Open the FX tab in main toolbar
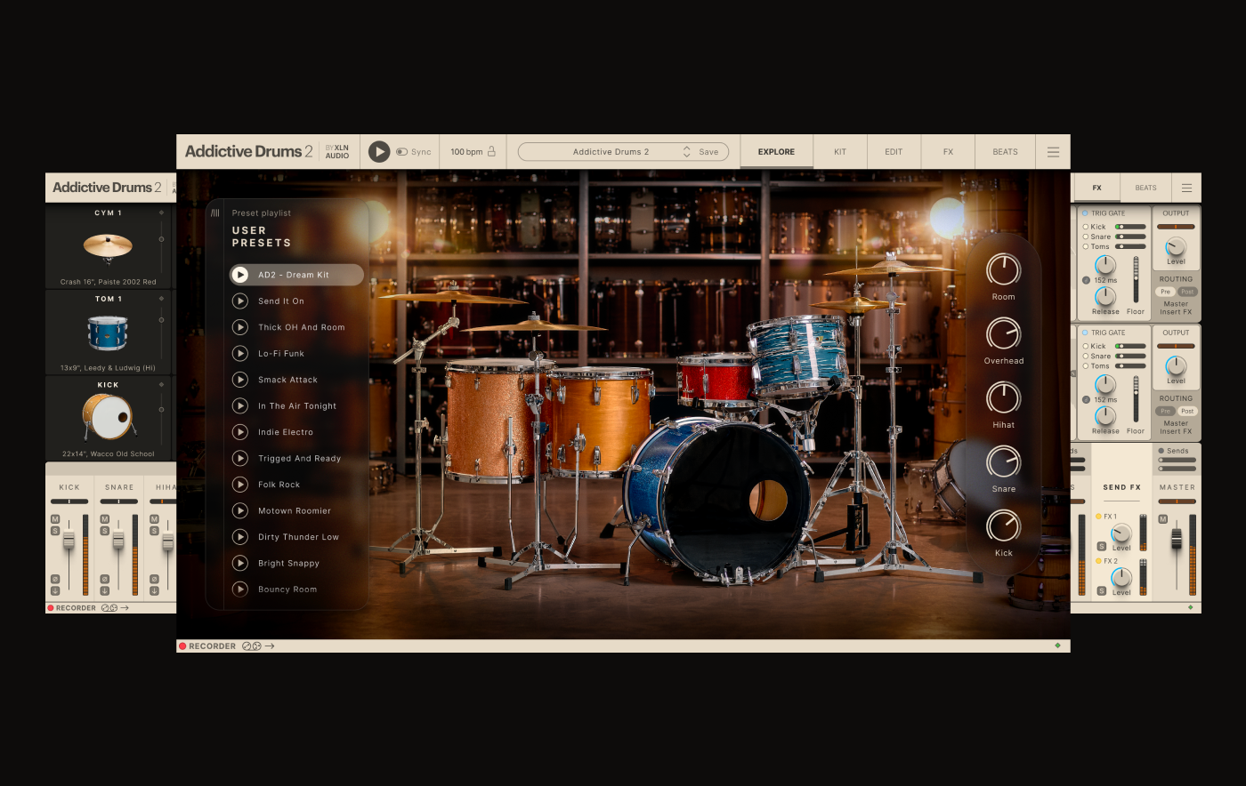Viewport: 1246px width, 786px height. coord(948,152)
